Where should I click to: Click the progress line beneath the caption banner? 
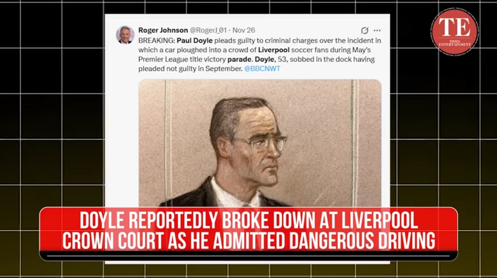click(x=248, y=255)
